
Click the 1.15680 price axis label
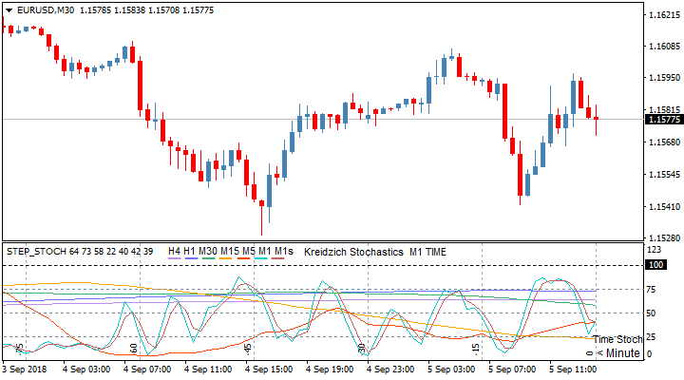click(x=664, y=142)
